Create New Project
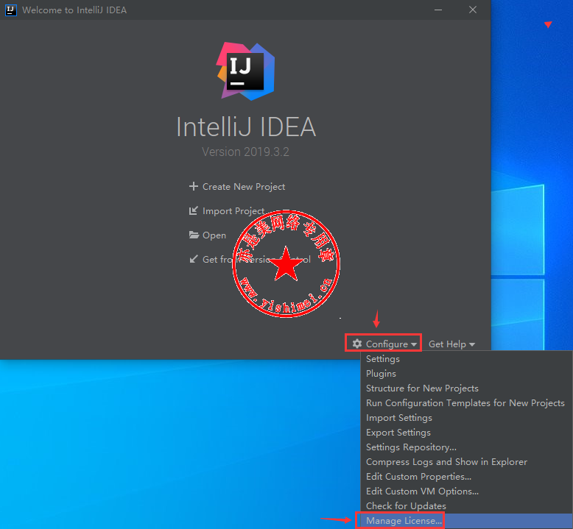The image size is (573, 529). coord(237,187)
